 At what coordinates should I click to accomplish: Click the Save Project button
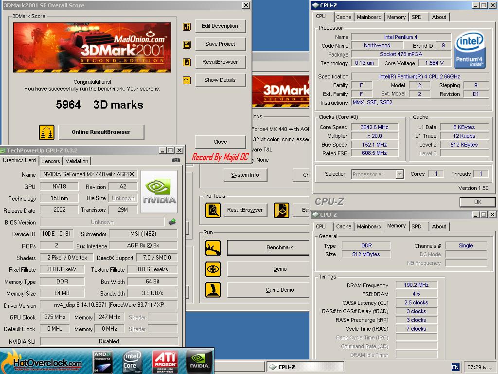tap(220, 44)
